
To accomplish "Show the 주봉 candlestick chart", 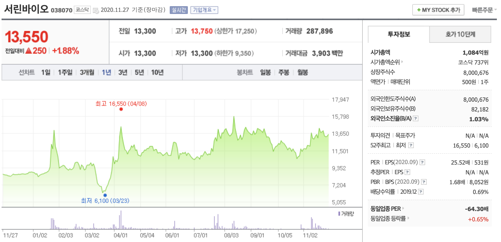I will pos(284,72).
